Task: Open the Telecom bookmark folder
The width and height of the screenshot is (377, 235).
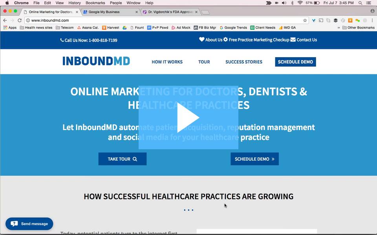Action: (x=65, y=27)
